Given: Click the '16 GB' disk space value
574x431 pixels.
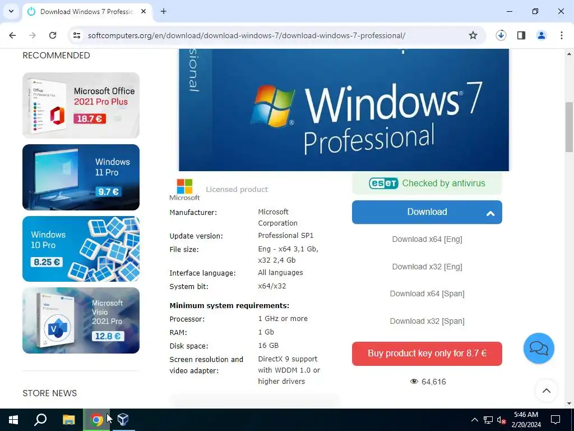Looking at the screenshot, I should 269,346.
